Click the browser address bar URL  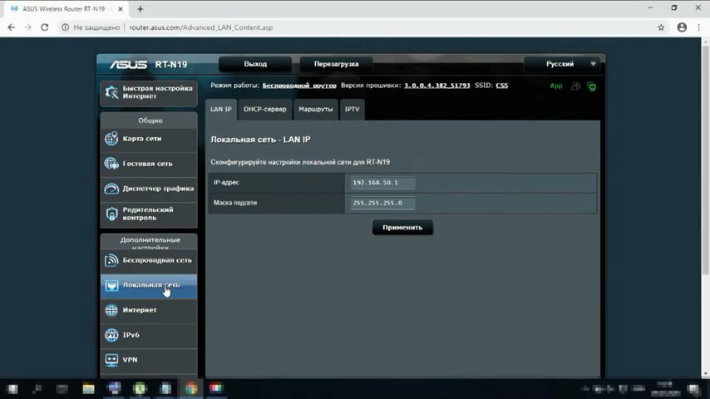coord(201,27)
